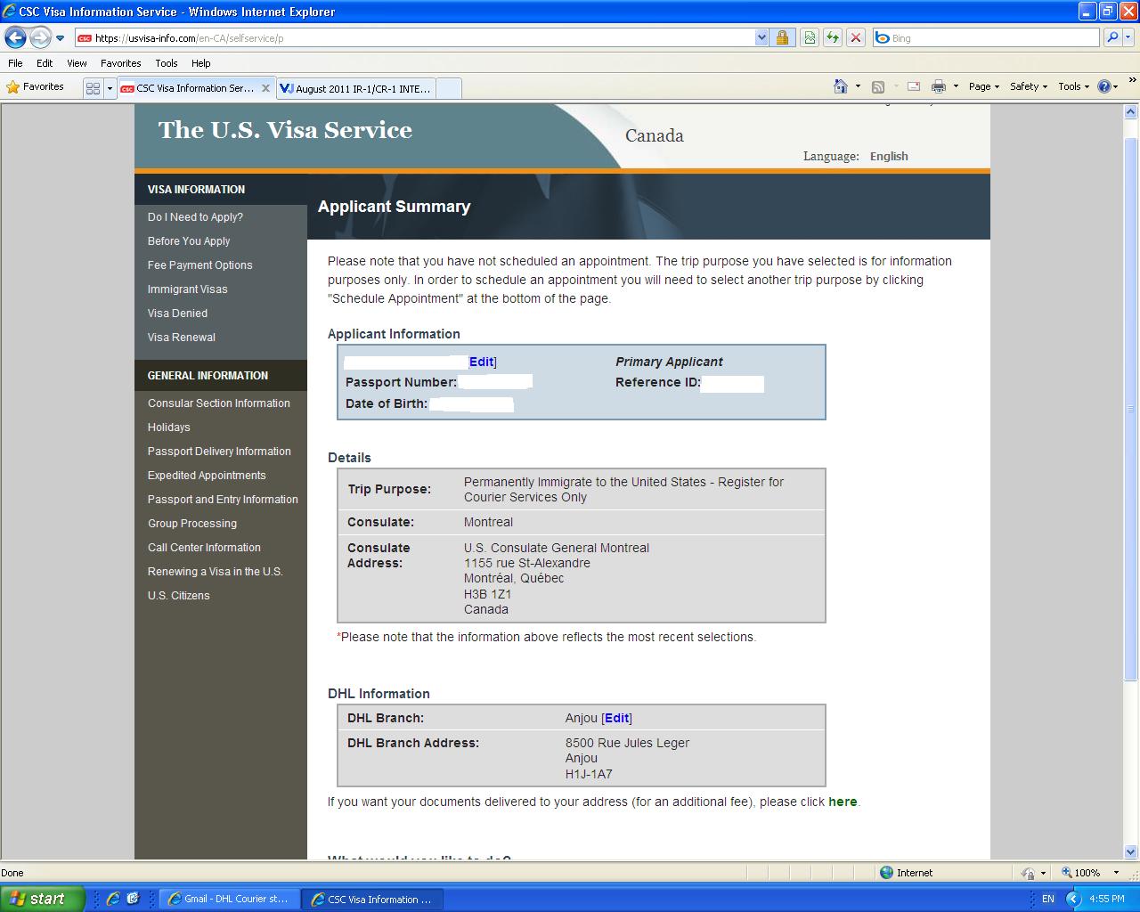
Task: Open the View menu
Action: [x=77, y=63]
